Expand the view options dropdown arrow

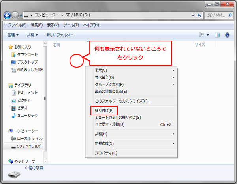tap(208, 35)
